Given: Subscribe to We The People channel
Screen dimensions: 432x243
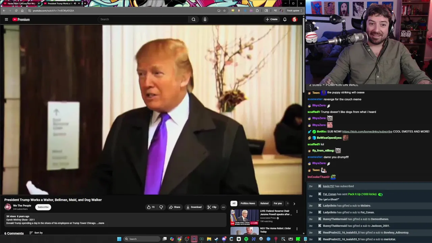Looking at the screenshot, I should point(43,207).
